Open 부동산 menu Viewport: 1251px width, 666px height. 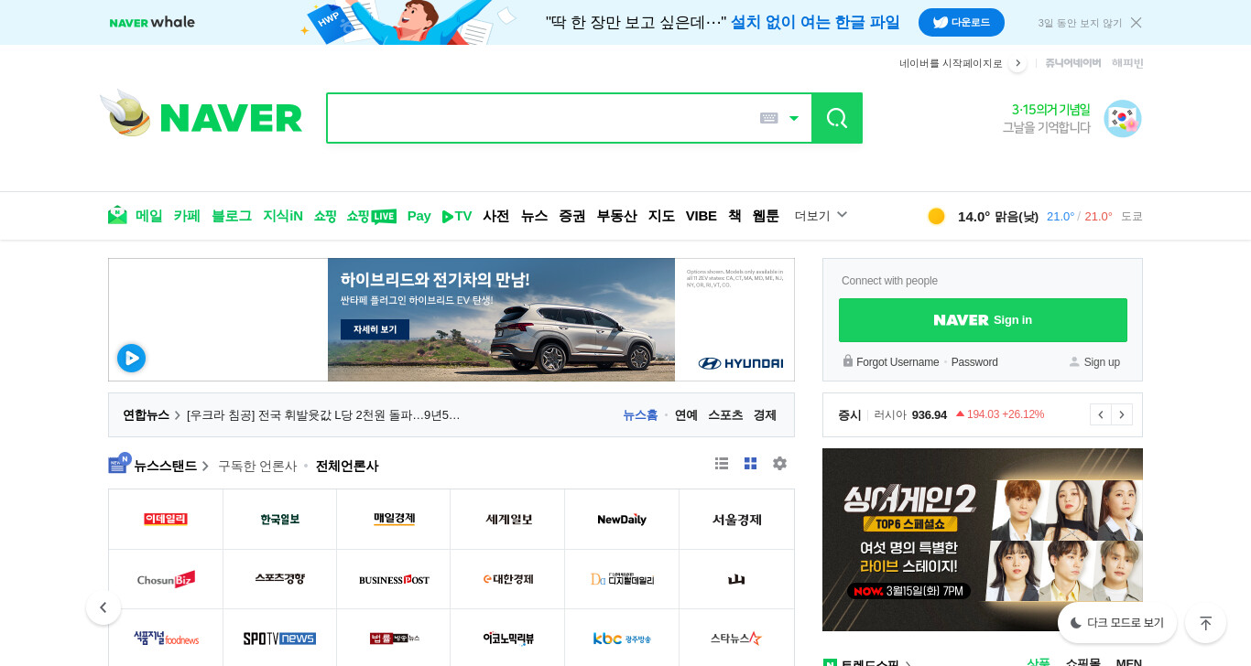[617, 216]
